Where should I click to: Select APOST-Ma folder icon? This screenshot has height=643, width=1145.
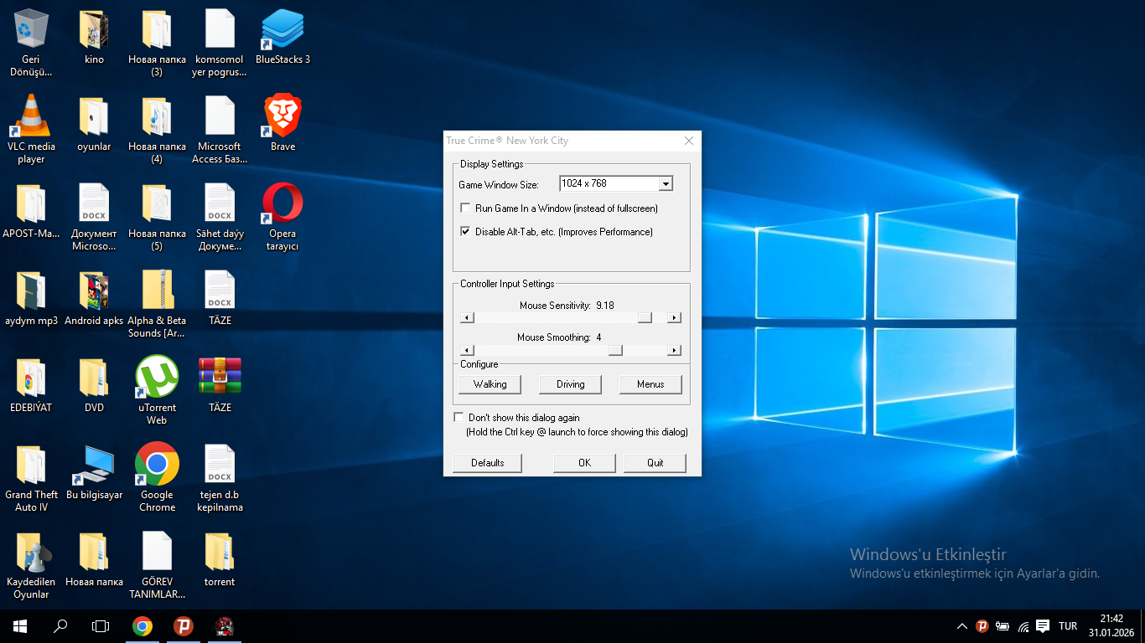pos(31,212)
